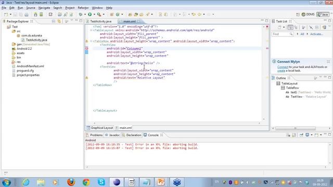Open the New file dropdown arrow

10,15
